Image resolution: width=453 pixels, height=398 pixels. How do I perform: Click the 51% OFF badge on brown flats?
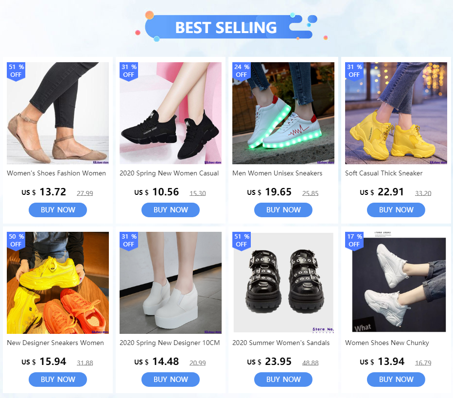(x=16, y=71)
